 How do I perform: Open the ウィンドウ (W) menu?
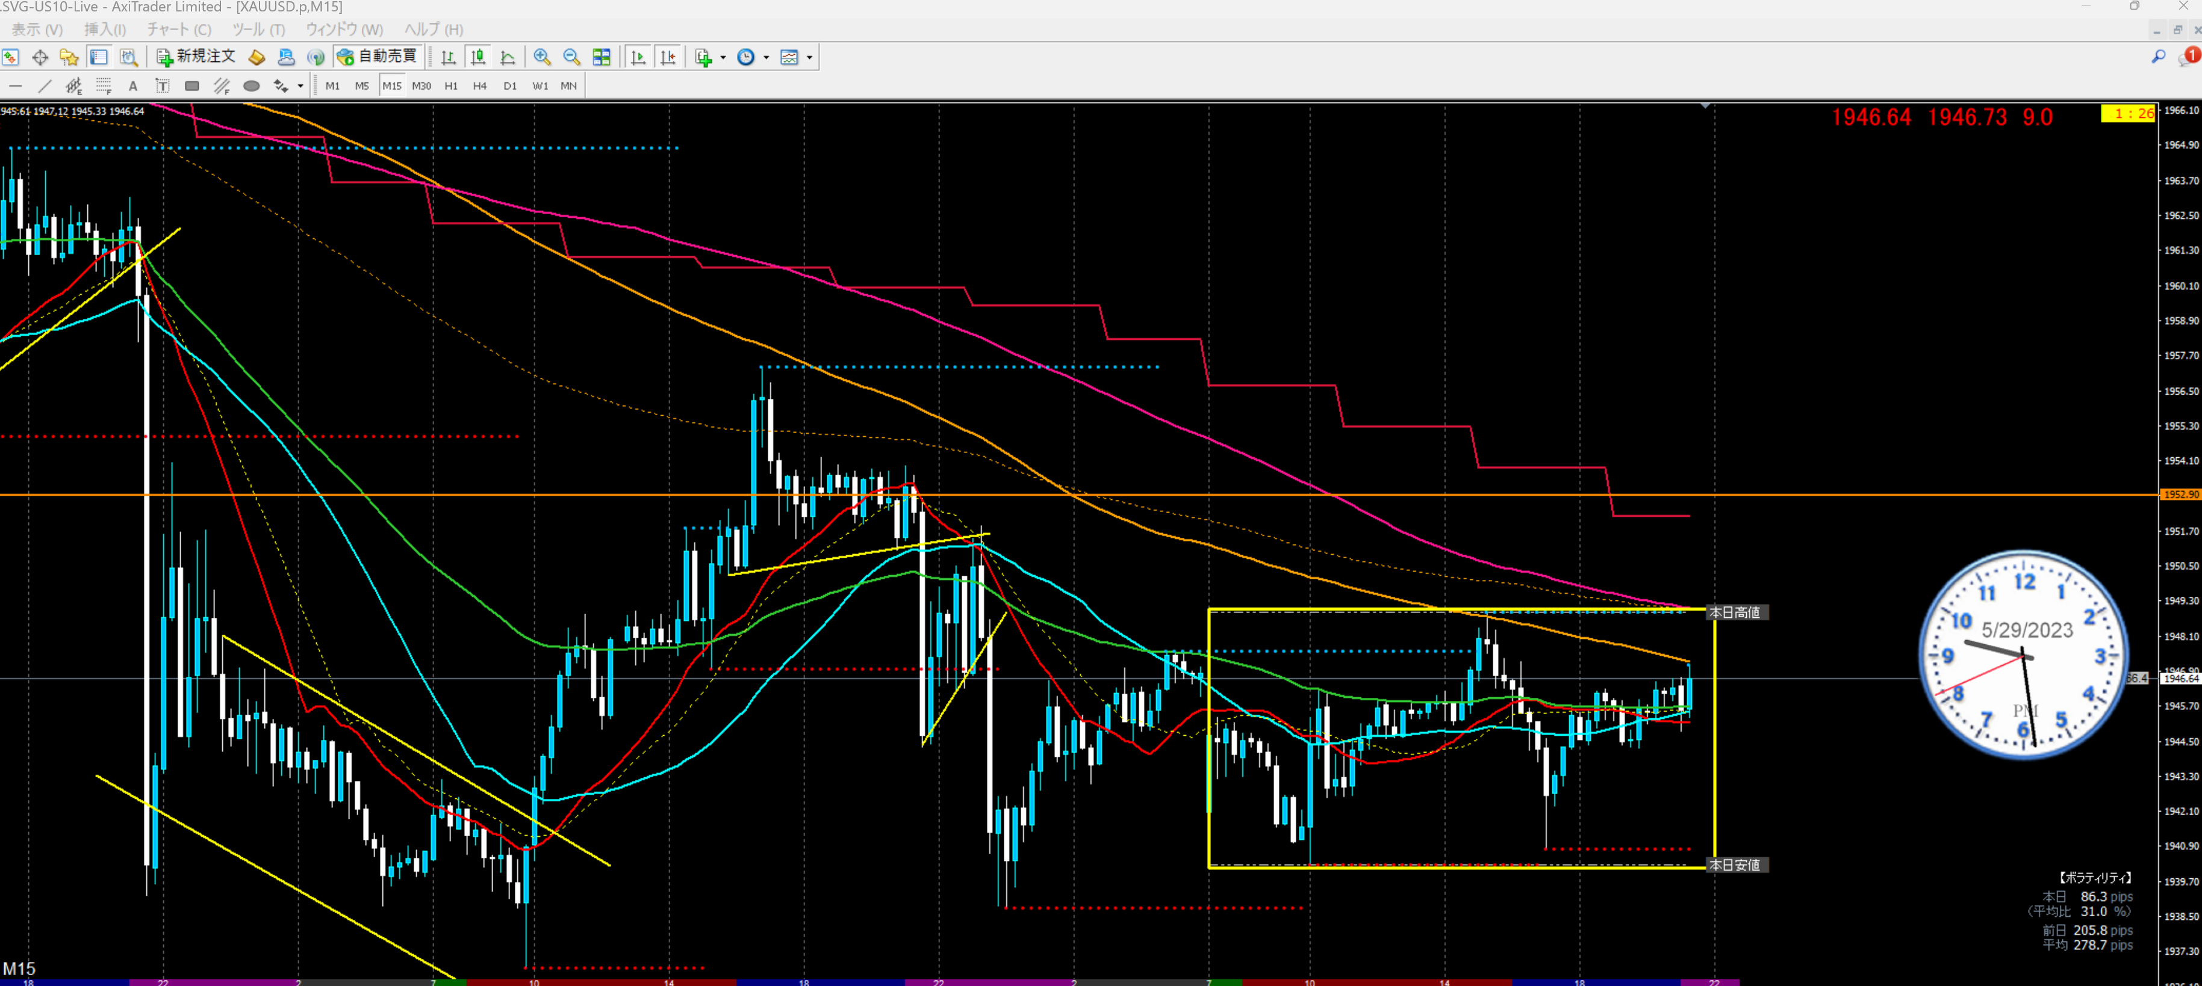point(344,29)
